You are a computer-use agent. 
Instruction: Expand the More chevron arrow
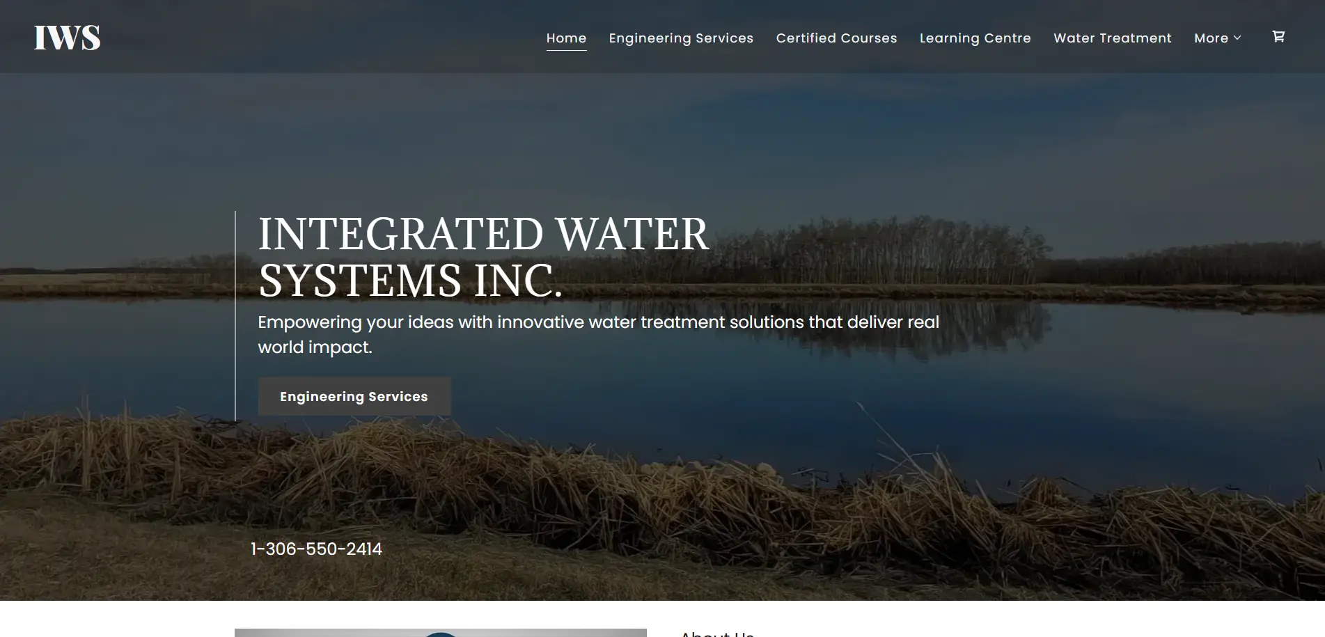pos(1237,38)
